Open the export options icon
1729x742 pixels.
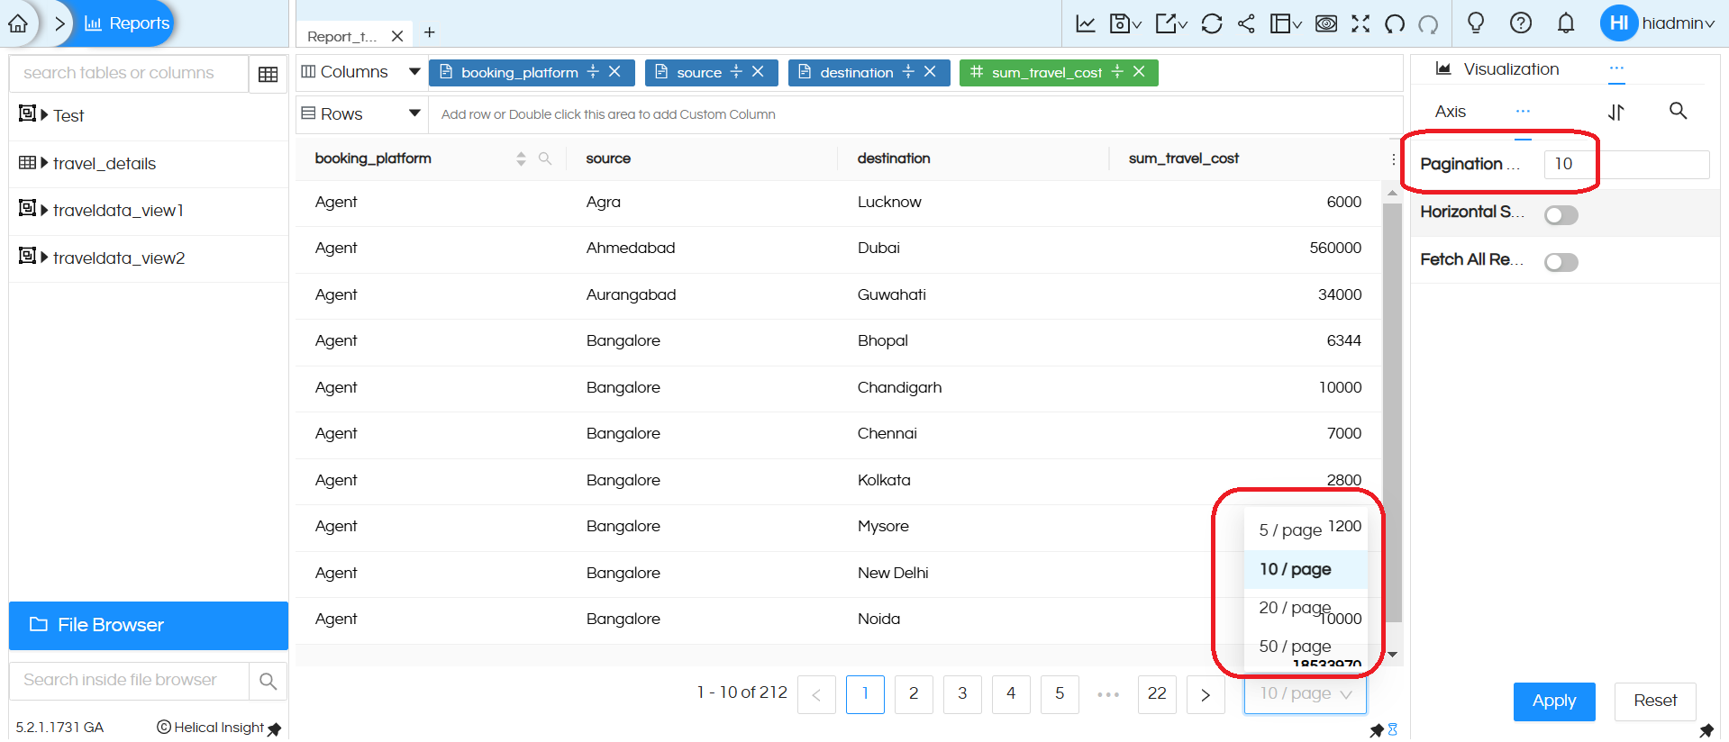click(x=1171, y=23)
